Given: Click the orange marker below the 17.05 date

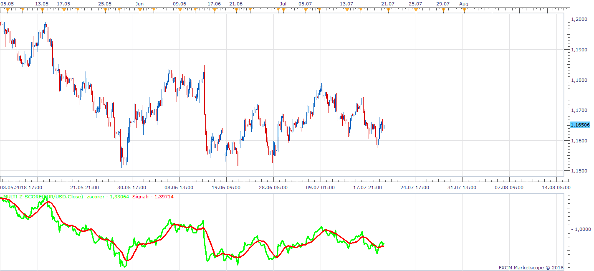Looking at the screenshot, I should pyautogui.click(x=64, y=9).
